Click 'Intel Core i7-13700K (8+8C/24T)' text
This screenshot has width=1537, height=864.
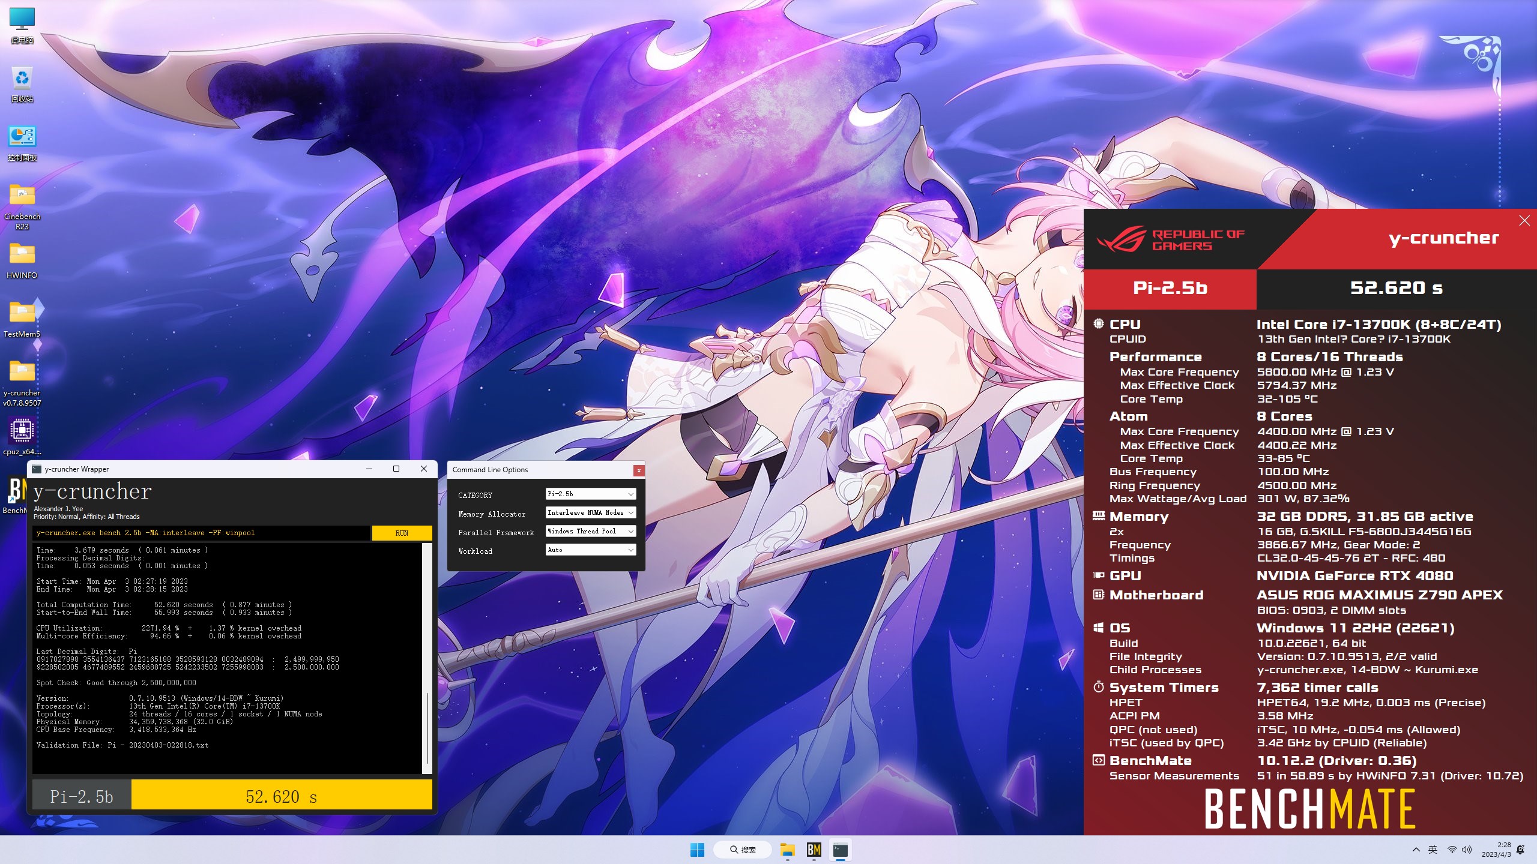[1378, 325]
